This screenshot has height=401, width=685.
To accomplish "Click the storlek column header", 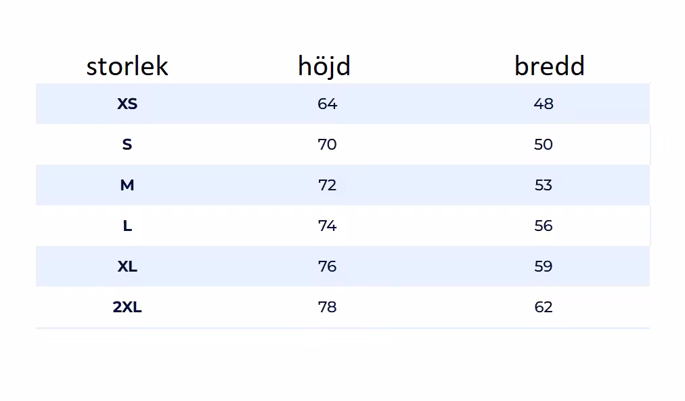I will point(127,66).
